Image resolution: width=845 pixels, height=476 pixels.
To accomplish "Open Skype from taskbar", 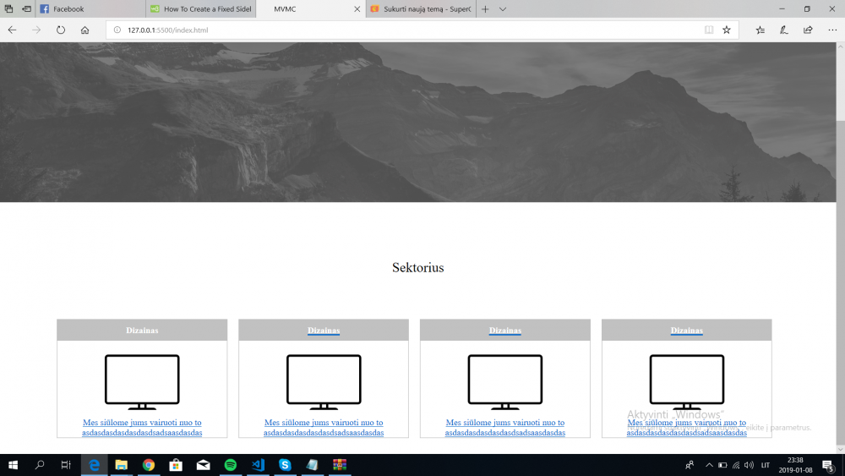I will pos(285,465).
